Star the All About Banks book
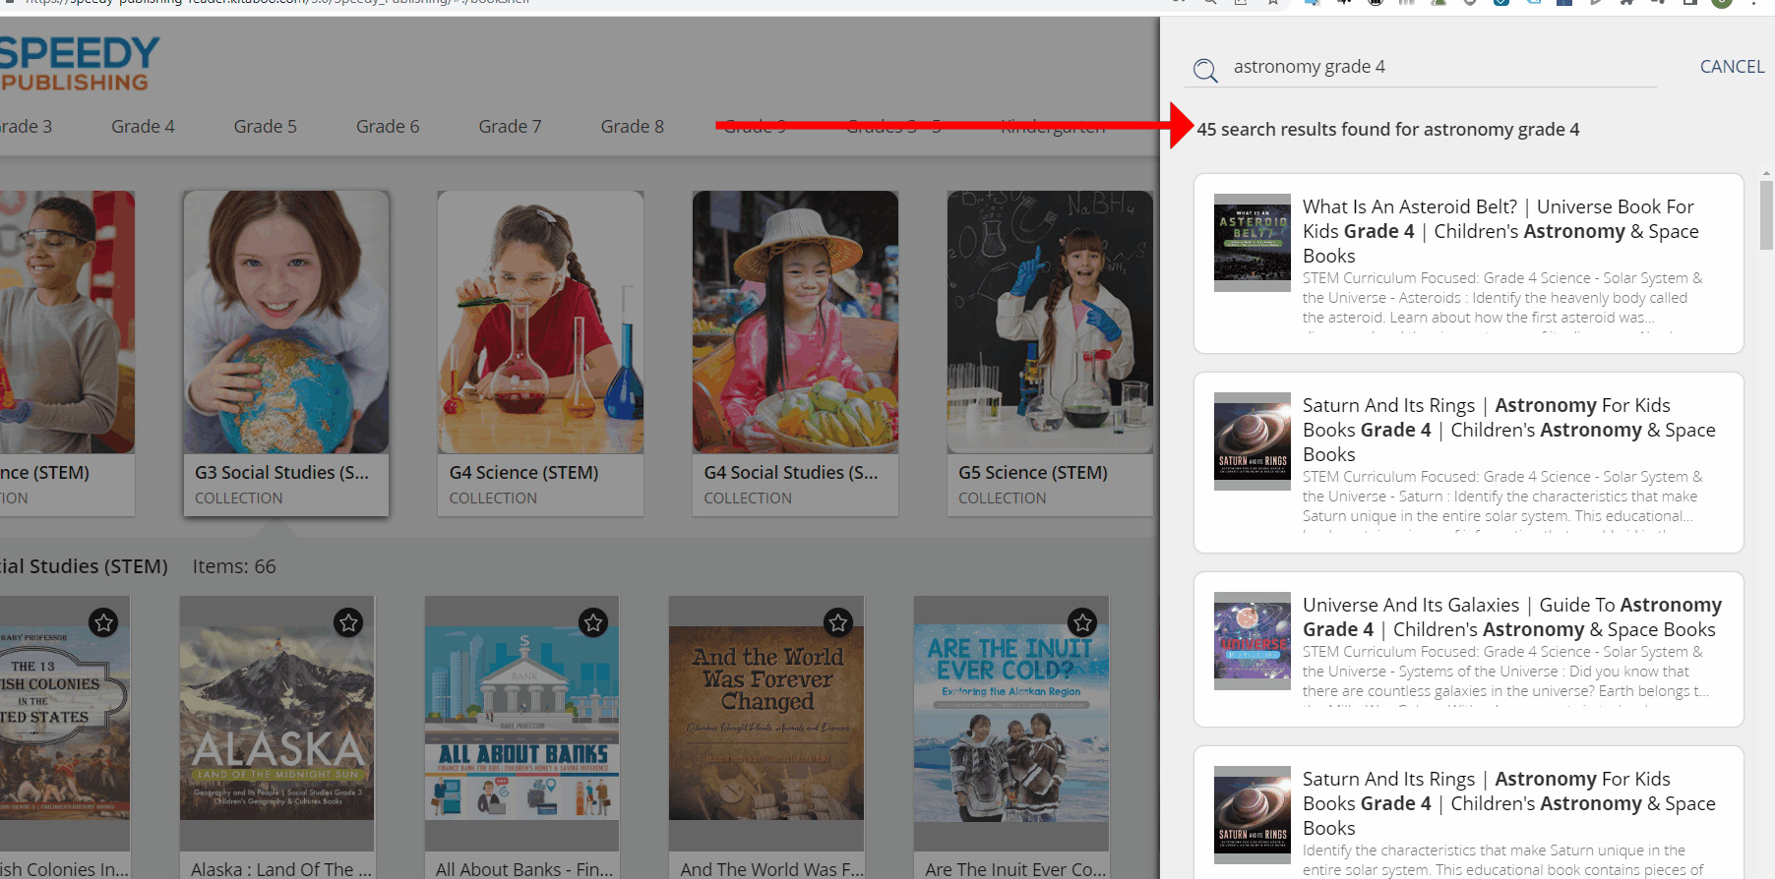This screenshot has width=1775, height=879. tap(593, 622)
